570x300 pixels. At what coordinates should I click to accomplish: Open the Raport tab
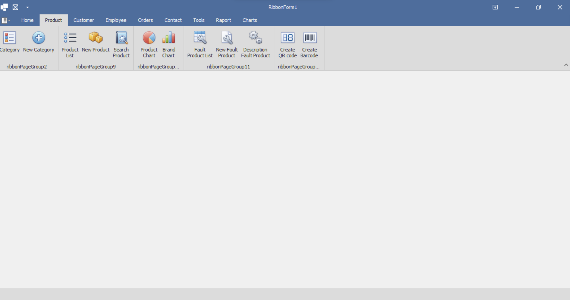click(223, 20)
